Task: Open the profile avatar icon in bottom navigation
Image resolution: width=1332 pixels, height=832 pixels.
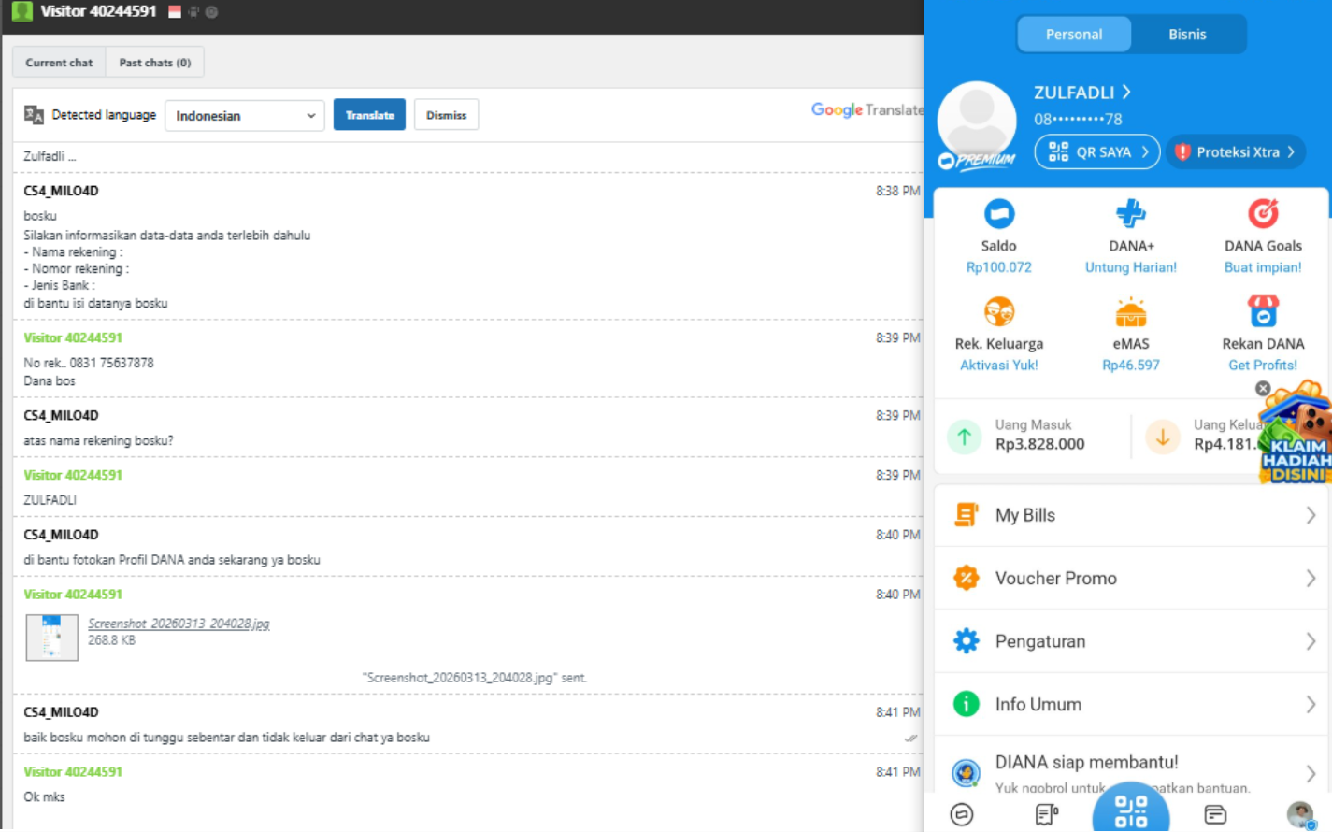Action: [1300, 814]
